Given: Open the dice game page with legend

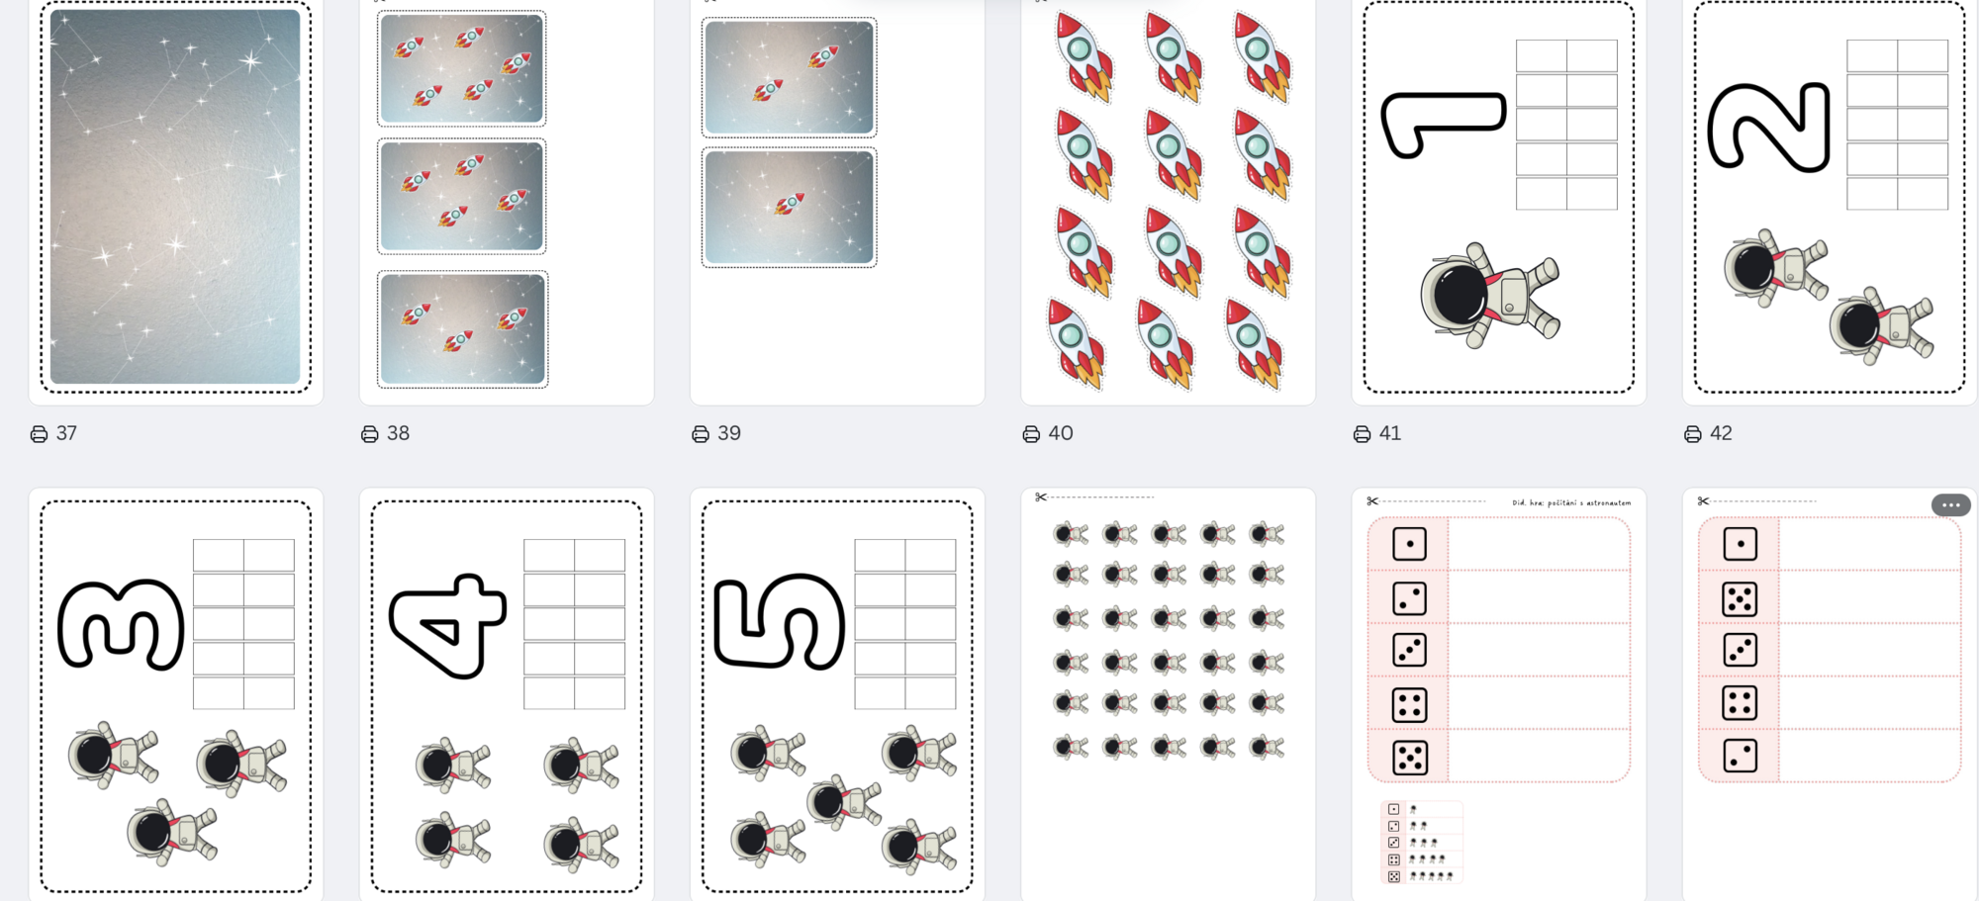Looking at the screenshot, I should click(x=1499, y=694).
